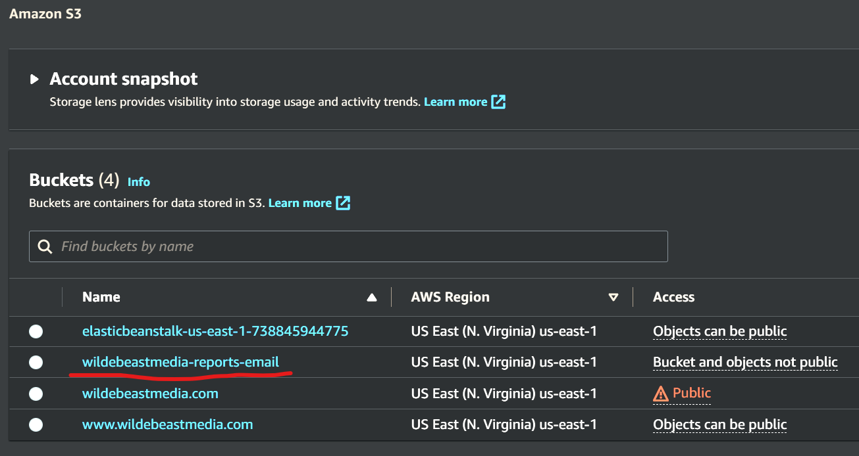Sort buckets by Name ascending arrow

(x=371, y=298)
